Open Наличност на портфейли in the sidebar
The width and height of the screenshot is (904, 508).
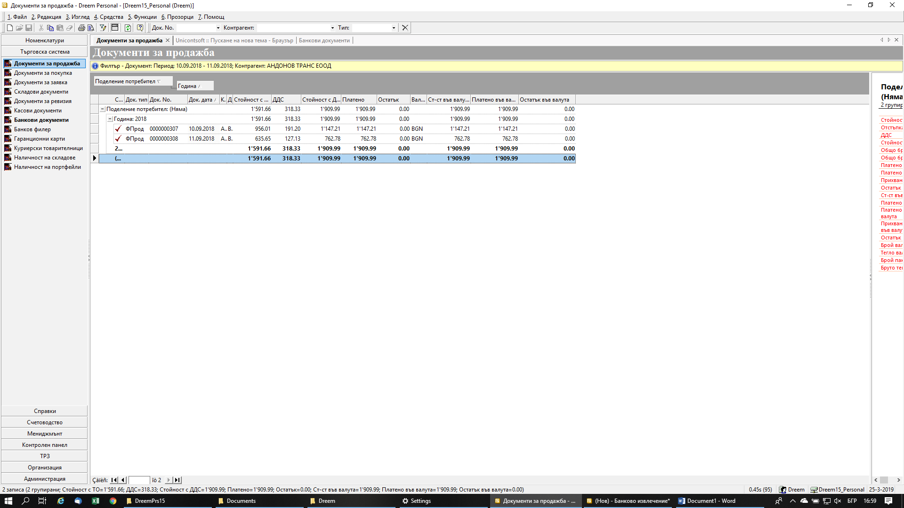pos(48,167)
